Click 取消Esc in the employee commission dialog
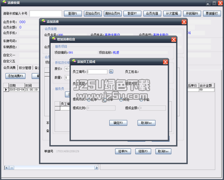Screen dimensions: 224x180 (x=146, y=123)
